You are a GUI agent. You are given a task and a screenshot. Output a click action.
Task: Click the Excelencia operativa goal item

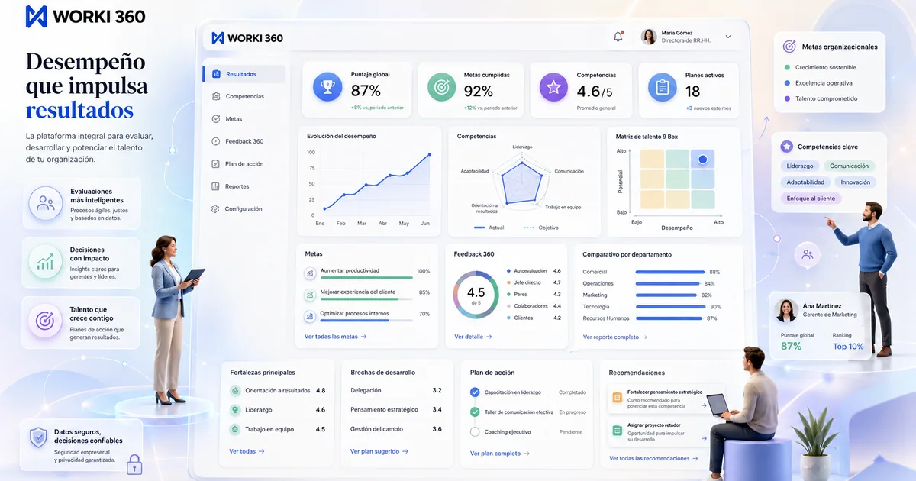click(x=818, y=83)
